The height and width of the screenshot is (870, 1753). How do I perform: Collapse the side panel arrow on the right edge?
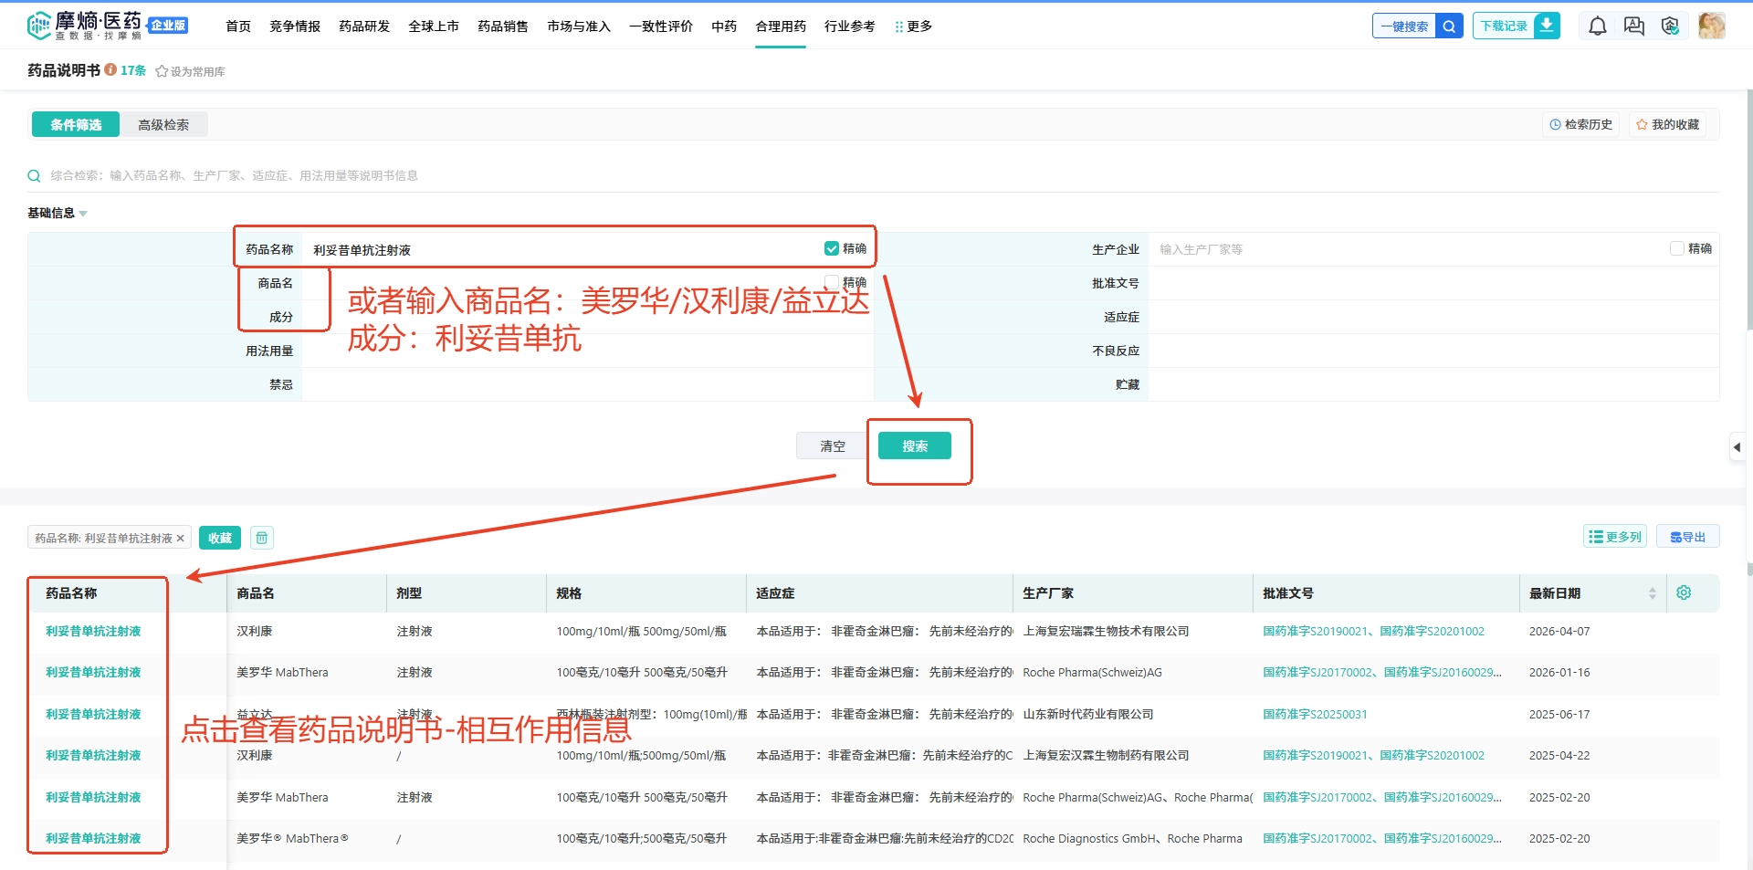(1737, 447)
